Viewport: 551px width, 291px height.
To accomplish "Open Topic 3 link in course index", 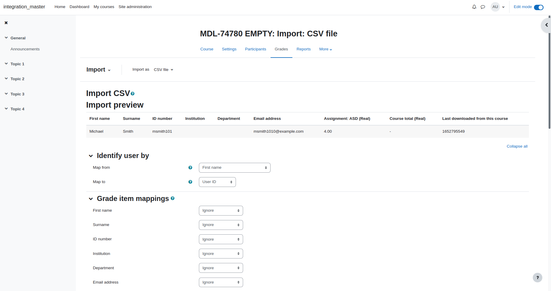I will [x=17, y=94].
